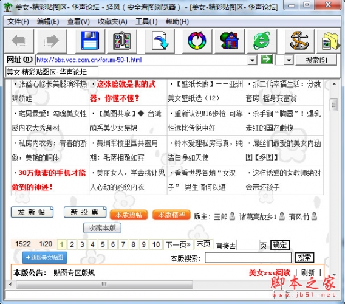Click the 直接去 page number input

(x=248, y=245)
